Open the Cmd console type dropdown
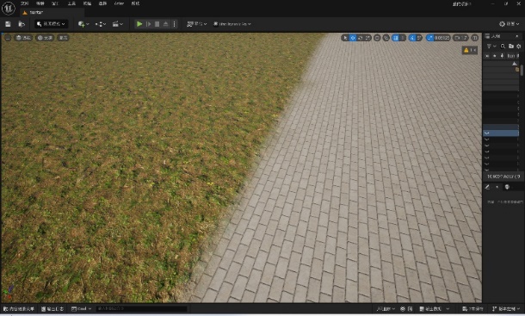 pos(82,309)
